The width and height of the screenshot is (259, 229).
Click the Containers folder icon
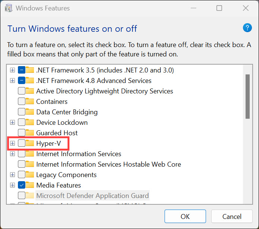tap(31, 101)
